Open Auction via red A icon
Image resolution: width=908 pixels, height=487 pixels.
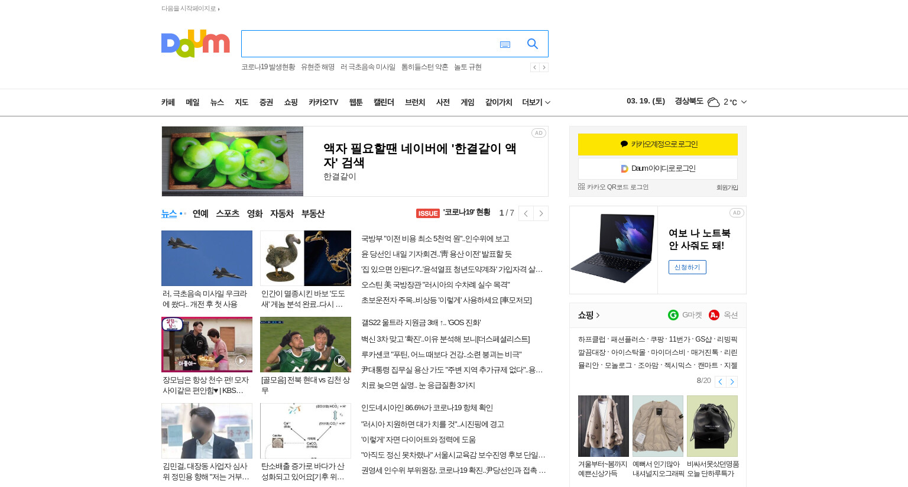(x=714, y=315)
